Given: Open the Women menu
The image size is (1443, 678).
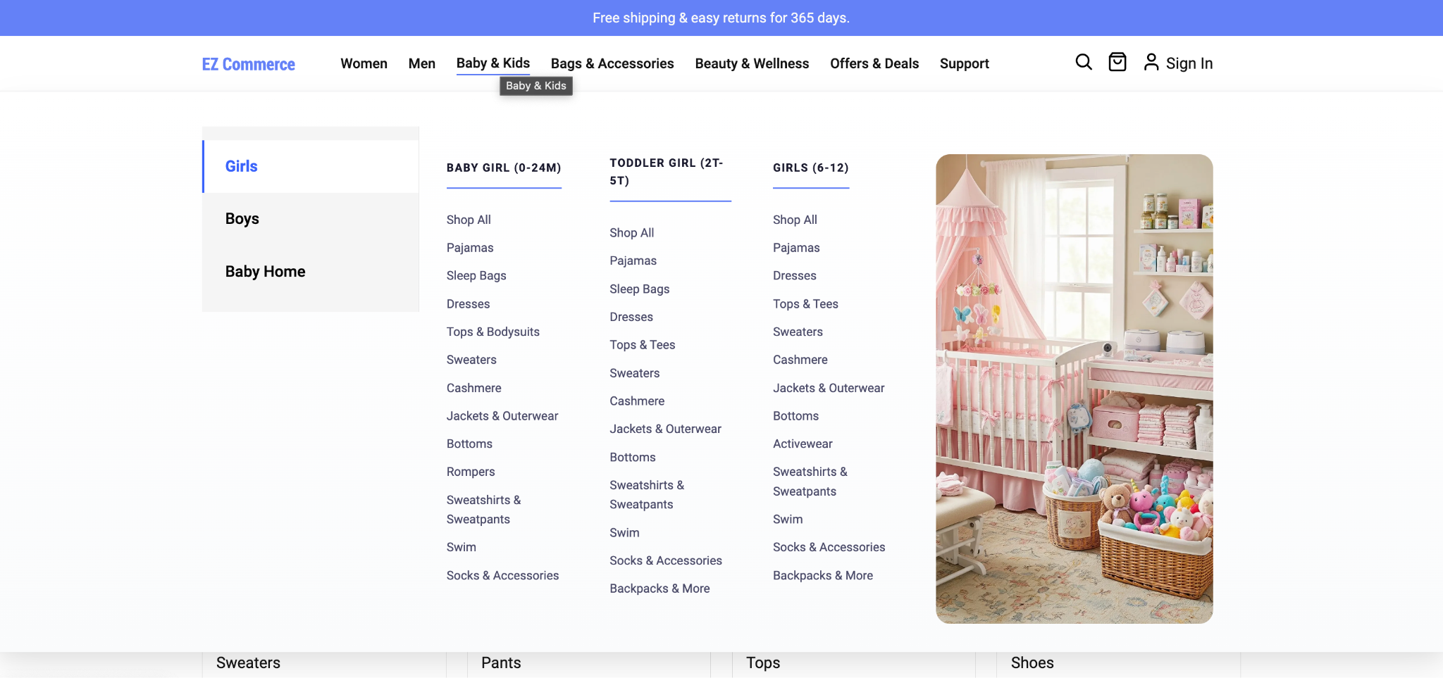Looking at the screenshot, I should [364, 63].
